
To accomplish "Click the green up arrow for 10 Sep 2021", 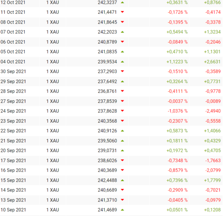I will (122, 210).
